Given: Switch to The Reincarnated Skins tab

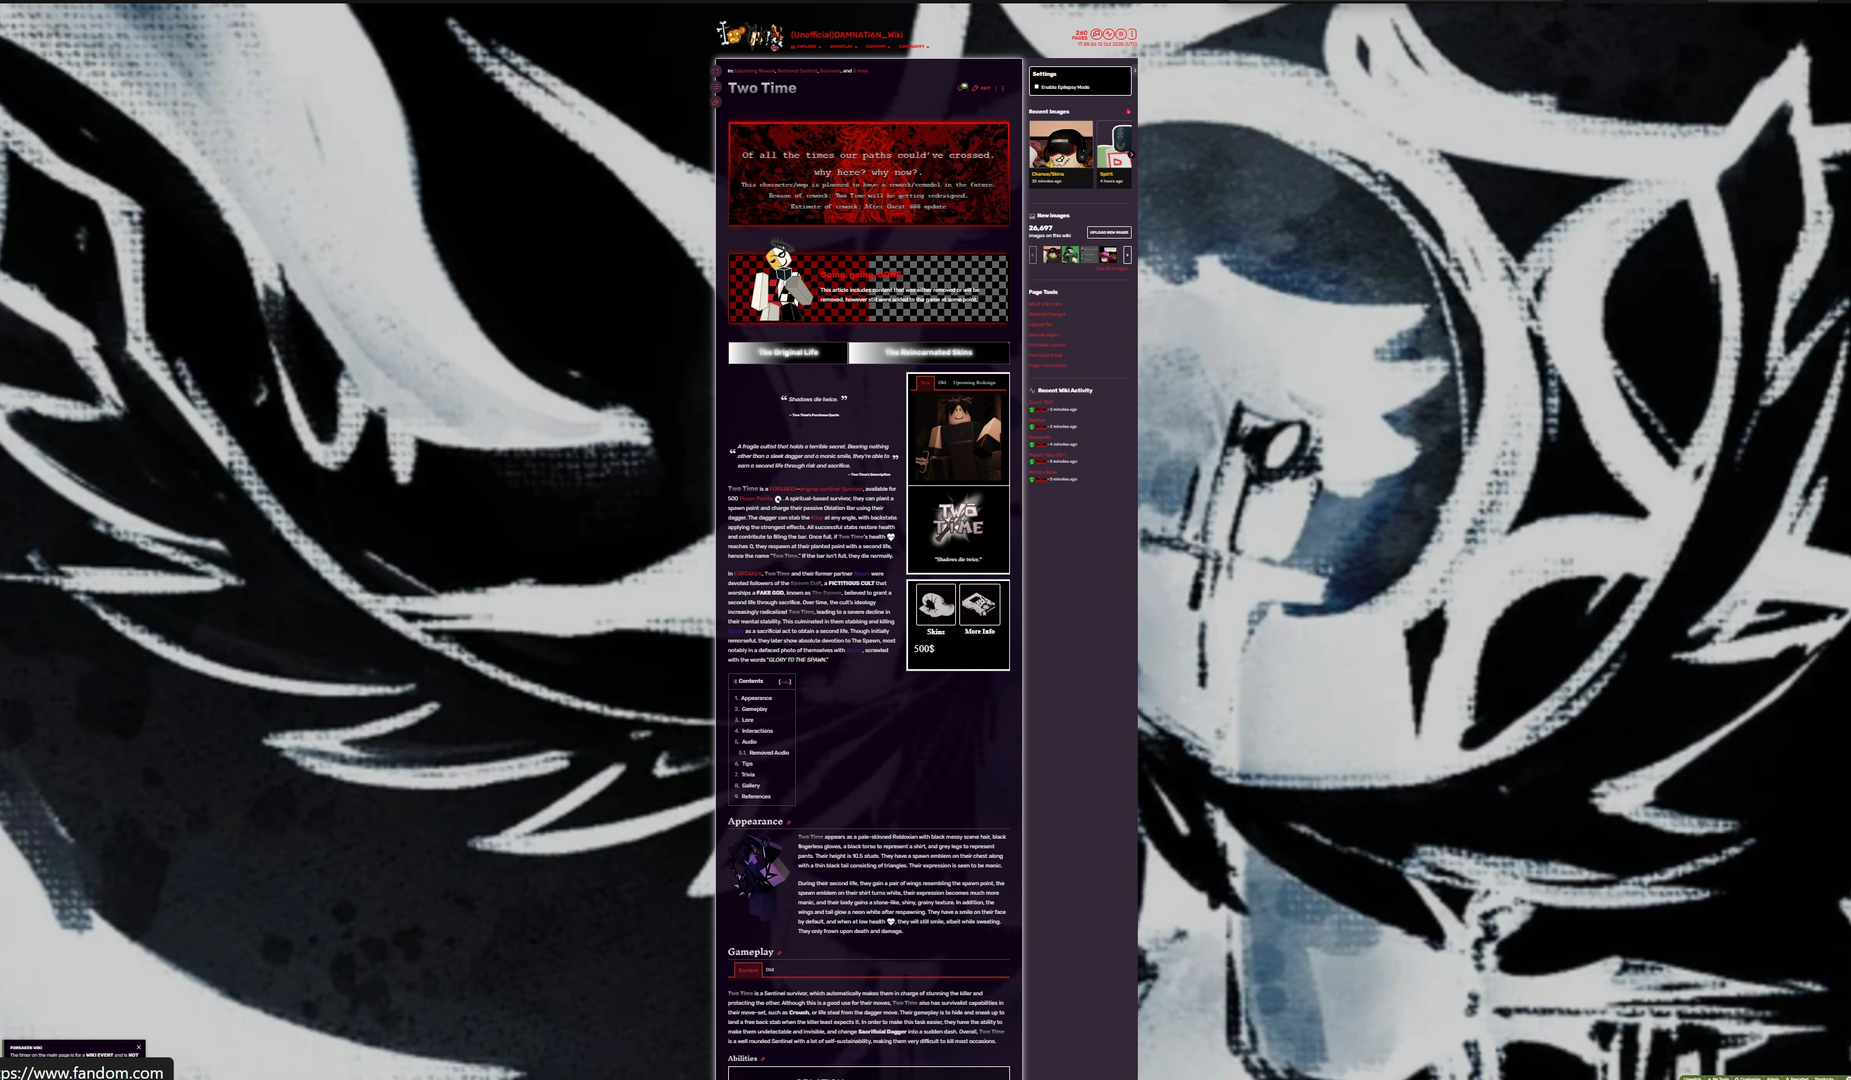Looking at the screenshot, I should tap(929, 353).
